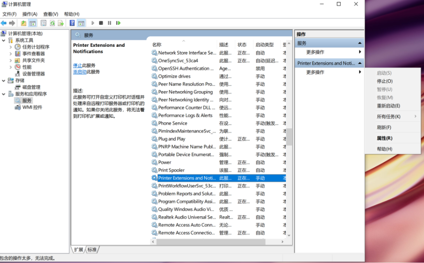424x263 pixels.
Task: Click the services list vertical scrollbar thumb
Action: 289,137
